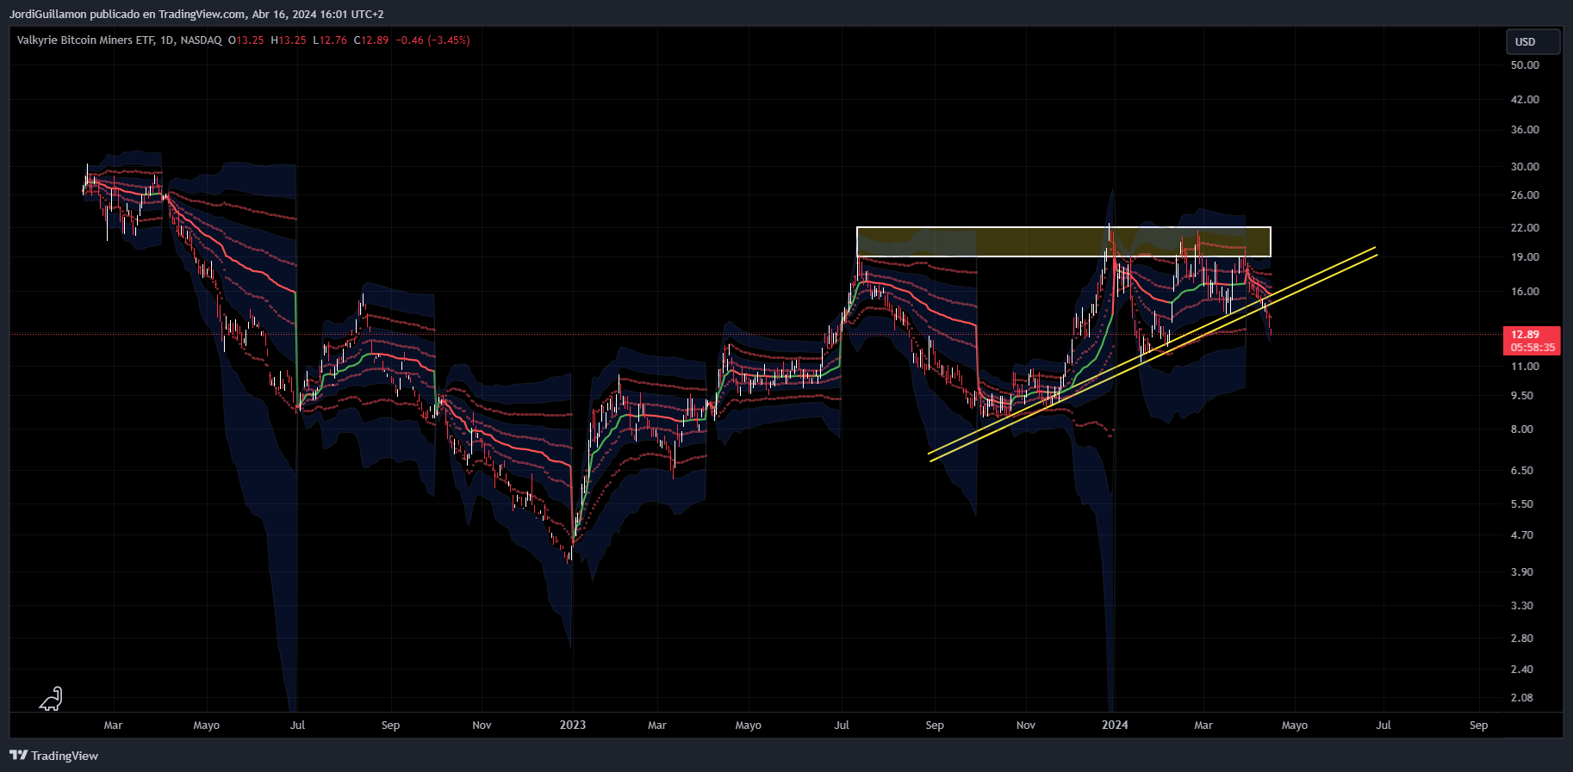Click the 9.50 price axis label
Viewport: 1573px width, 772px height.
pyautogui.click(x=1522, y=396)
